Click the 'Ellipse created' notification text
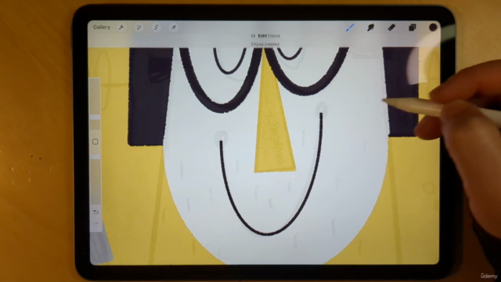 click(x=265, y=44)
